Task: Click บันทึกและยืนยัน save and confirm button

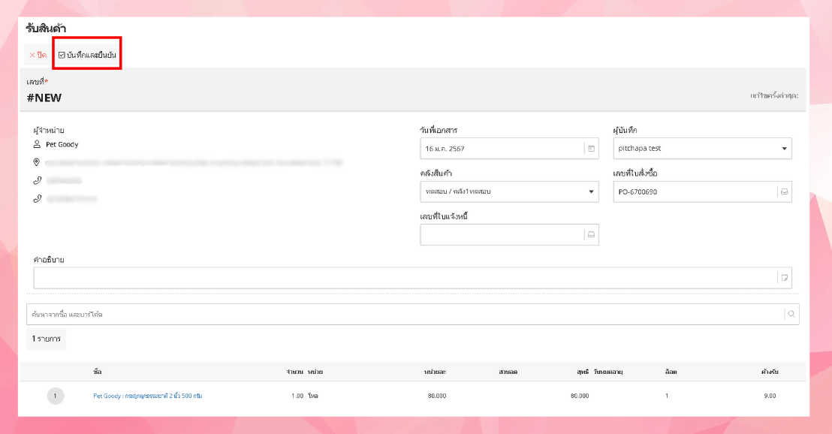Action: 88,55
